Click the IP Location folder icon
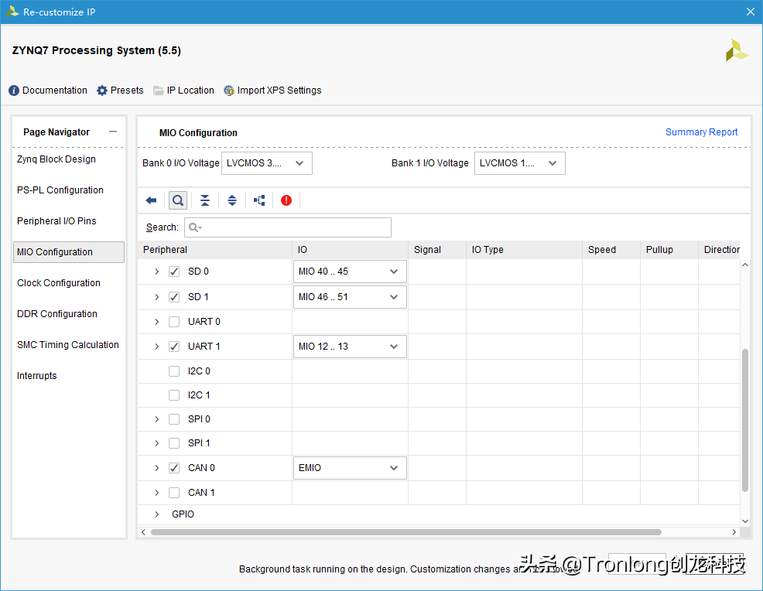This screenshot has height=591, width=763. coord(158,91)
